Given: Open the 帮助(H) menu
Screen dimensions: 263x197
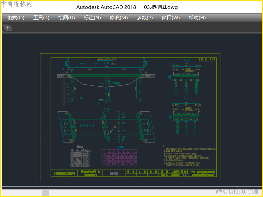Looking at the screenshot, I should (x=197, y=18).
